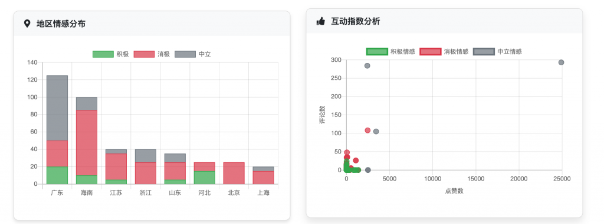The image size is (604, 224).
Task: Click the gray 中立情感 legend color swatch
Action: [x=484, y=52]
